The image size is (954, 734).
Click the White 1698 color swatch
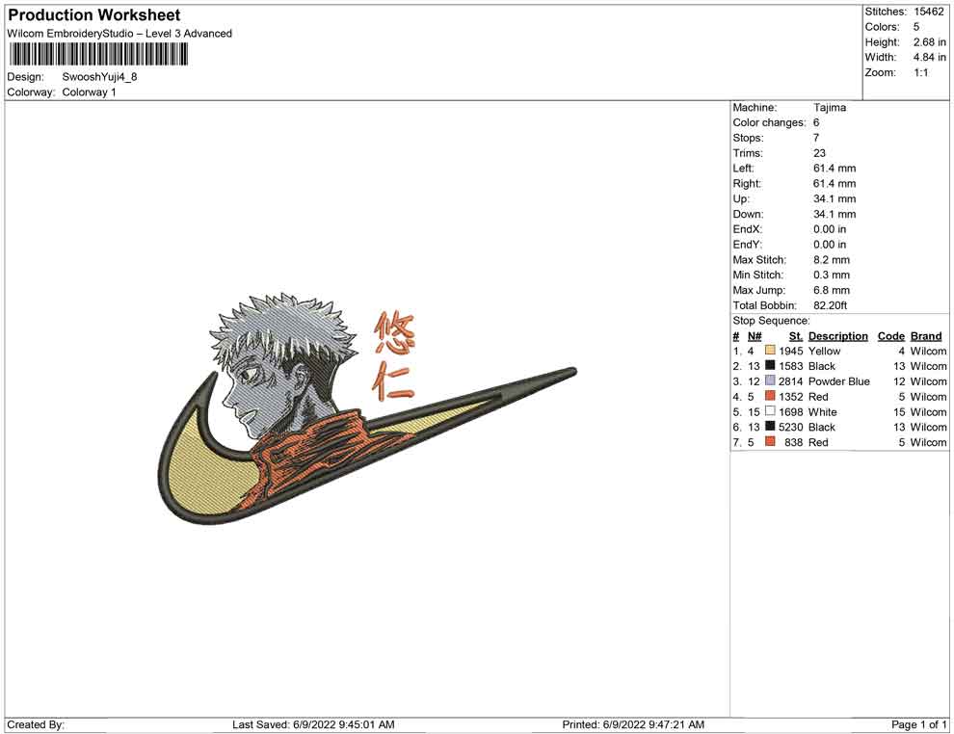[x=770, y=411]
